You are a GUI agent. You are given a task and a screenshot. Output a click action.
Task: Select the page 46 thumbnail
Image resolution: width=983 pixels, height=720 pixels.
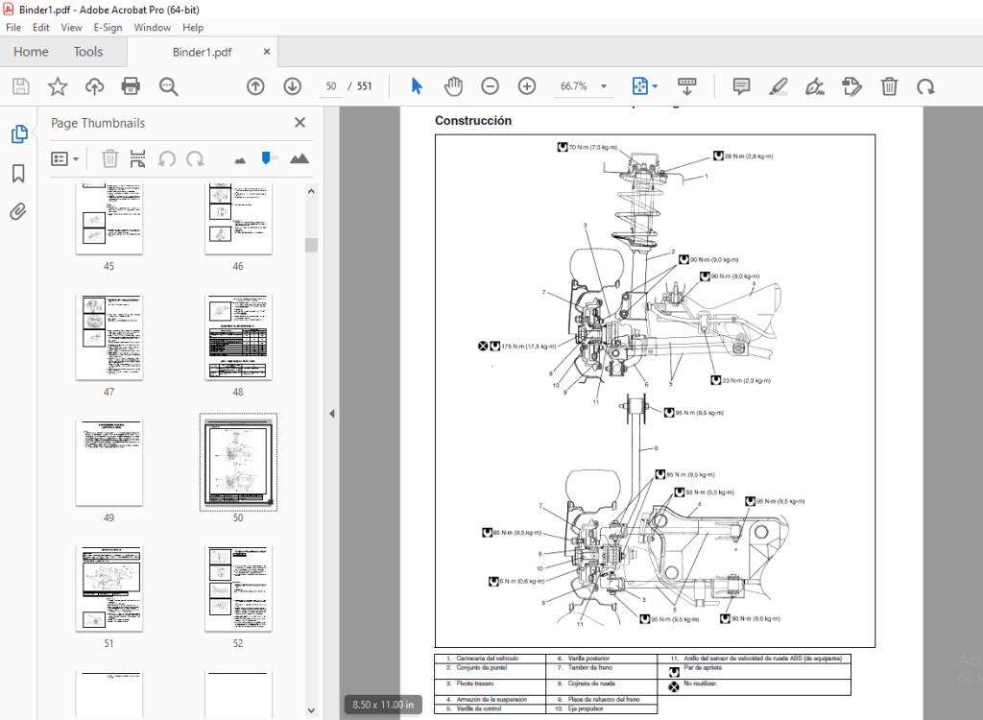pyautogui.click(x=238, y=219)
